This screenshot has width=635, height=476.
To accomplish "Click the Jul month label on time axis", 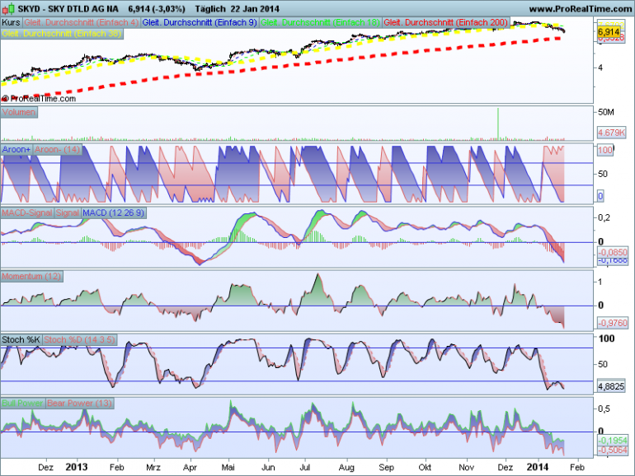I will tap(305, 468).
